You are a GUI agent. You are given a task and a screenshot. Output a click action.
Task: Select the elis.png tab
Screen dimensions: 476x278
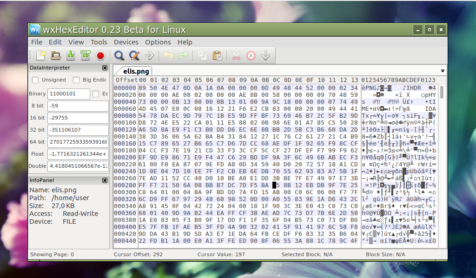tap(136, 71)
